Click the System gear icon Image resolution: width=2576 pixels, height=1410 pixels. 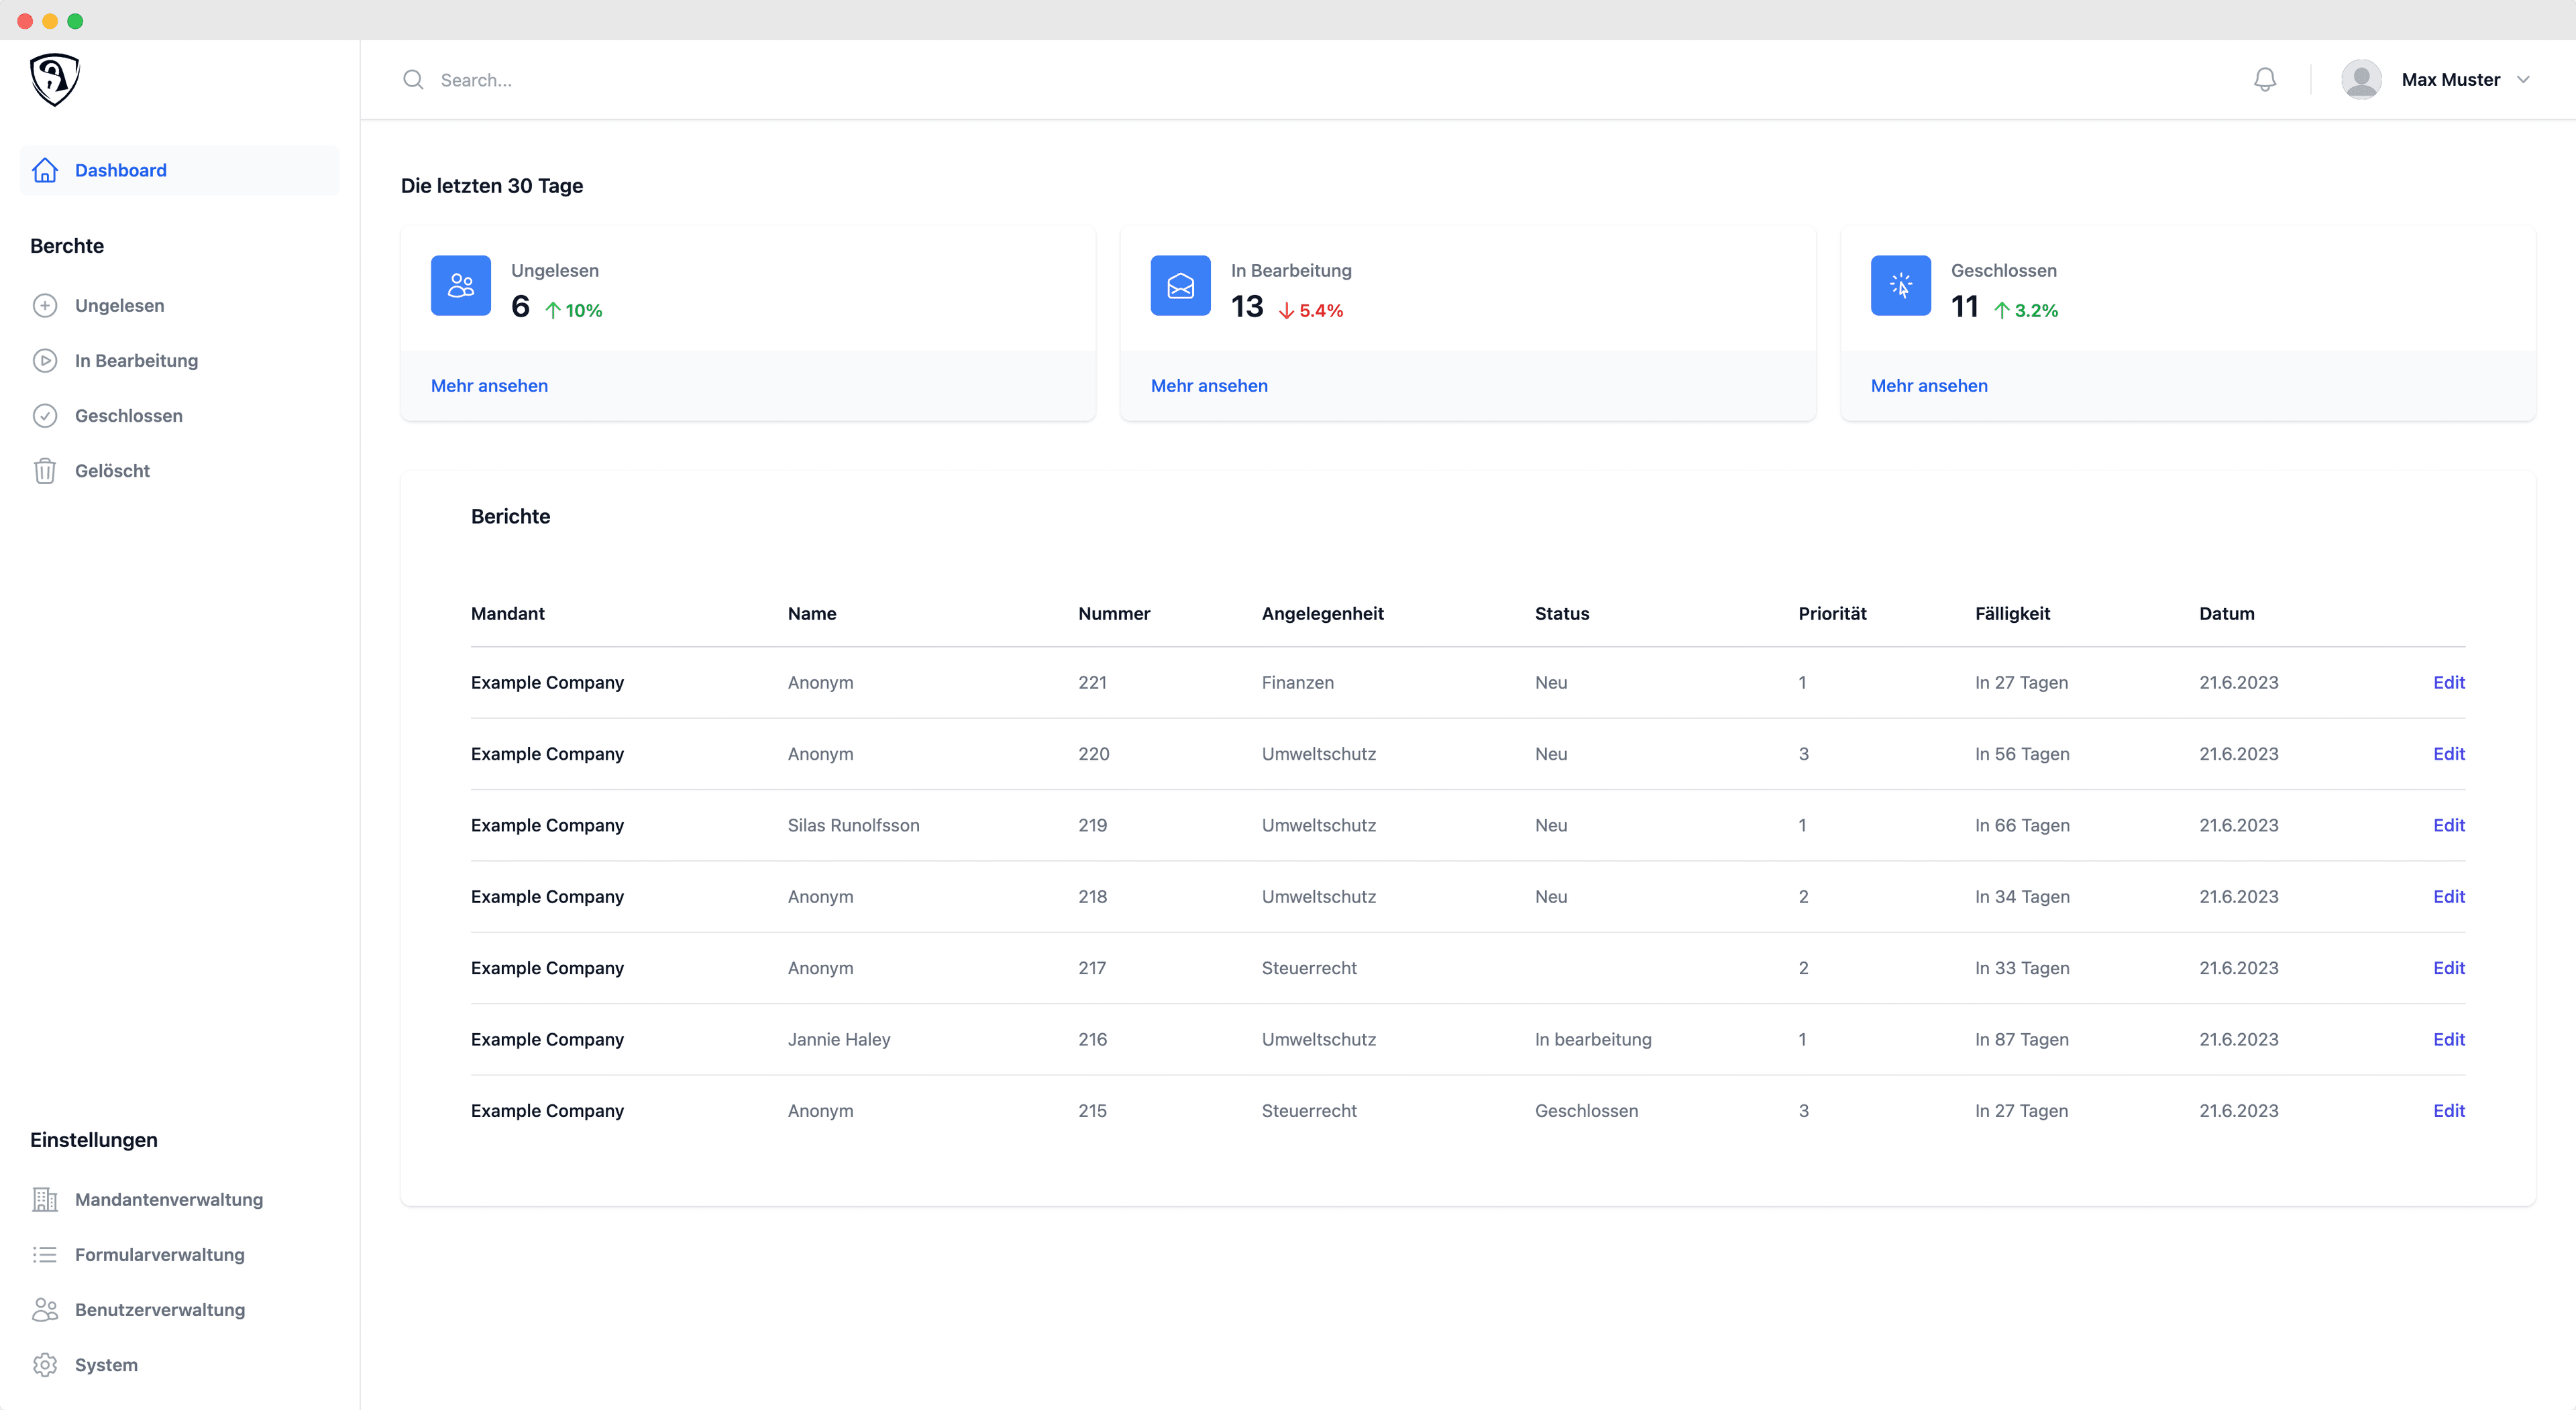[x=45, y=1364]
